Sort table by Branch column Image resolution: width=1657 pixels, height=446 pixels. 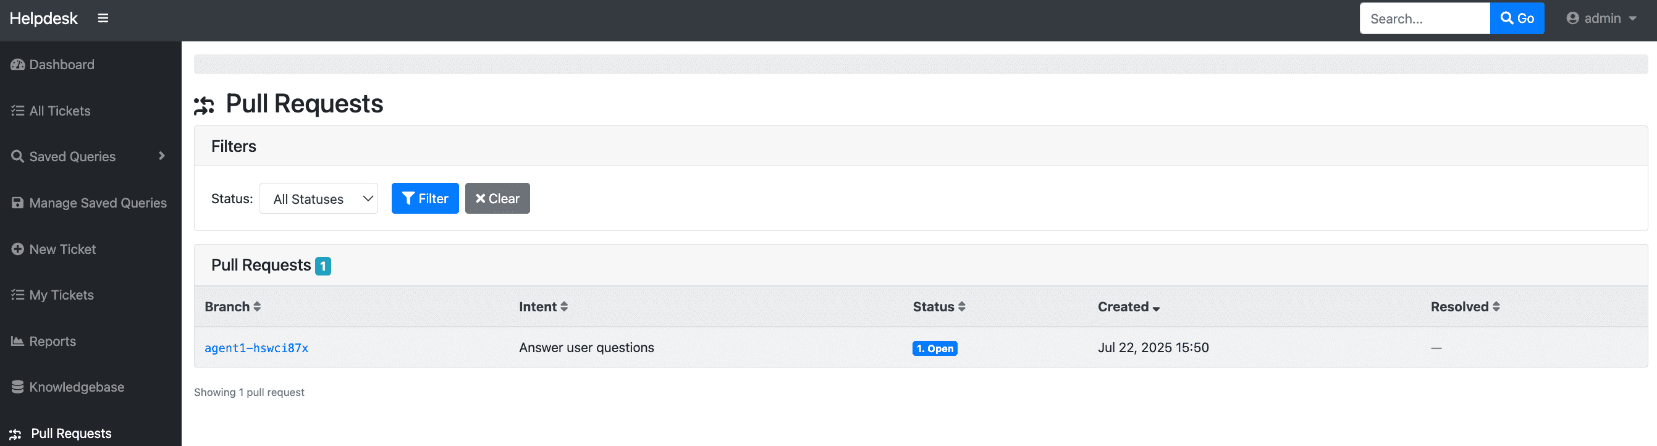pyautogui.click(x=232, y=306)
